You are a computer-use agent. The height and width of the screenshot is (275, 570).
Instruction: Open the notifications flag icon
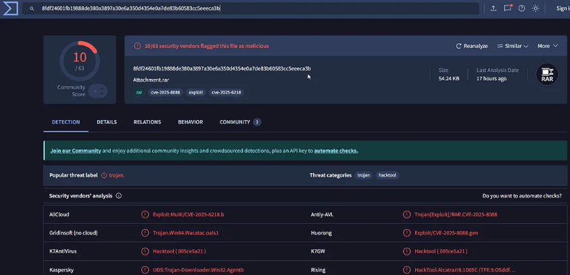pyautogui.click(x=508, y=9)
